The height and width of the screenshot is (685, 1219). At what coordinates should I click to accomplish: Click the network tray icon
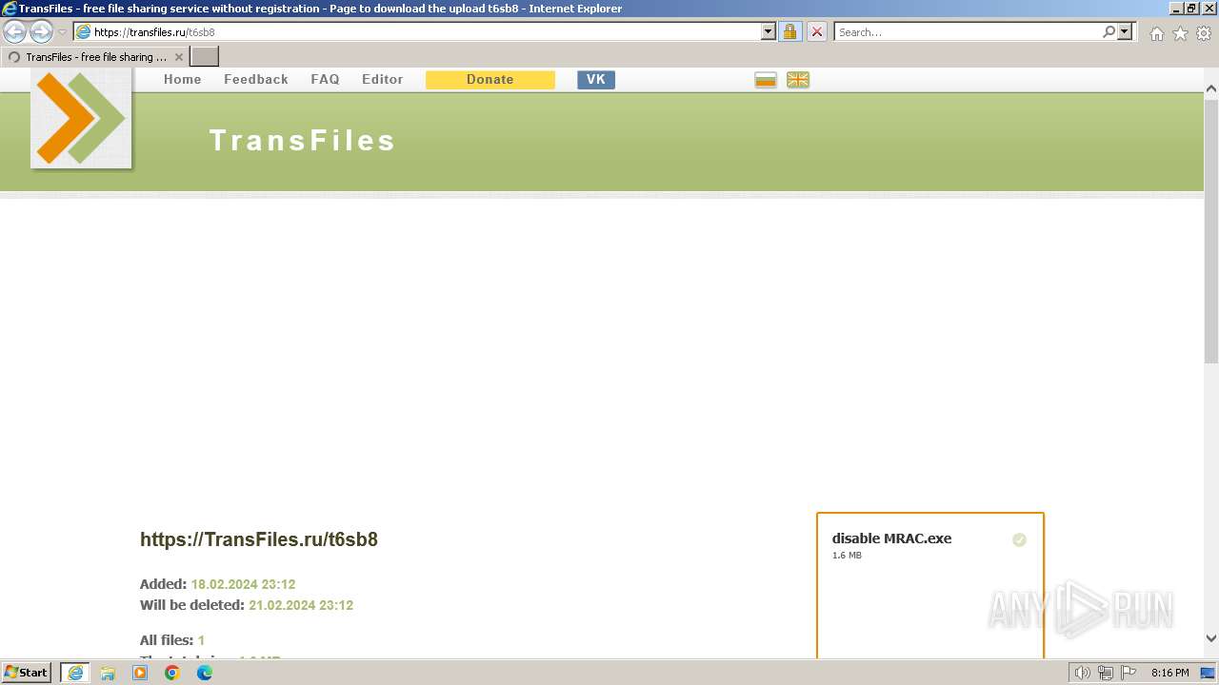click(x=1106, y=673)
